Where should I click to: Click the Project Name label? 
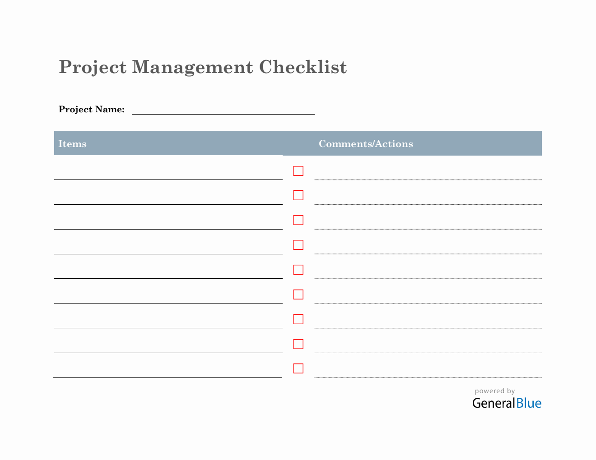(92, 110)
